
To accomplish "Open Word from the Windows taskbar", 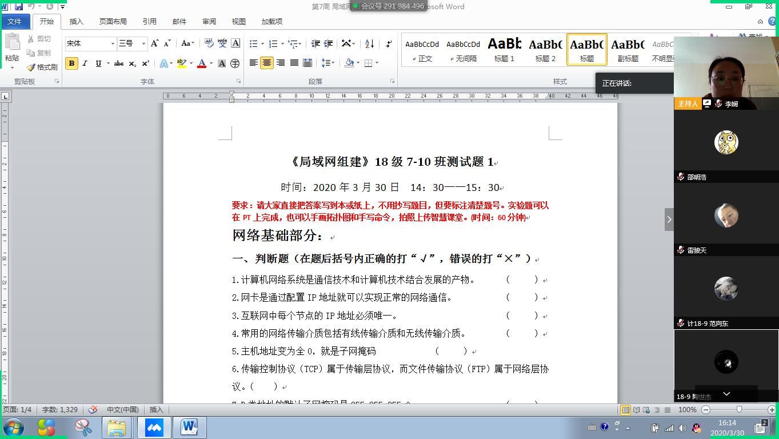I will coord(189,427).
